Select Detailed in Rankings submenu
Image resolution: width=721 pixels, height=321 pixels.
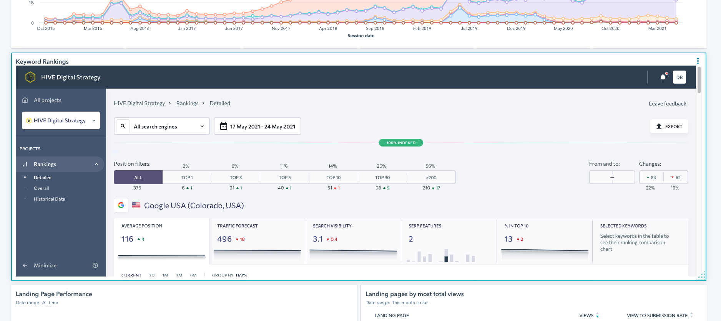(x=43, y=178)
